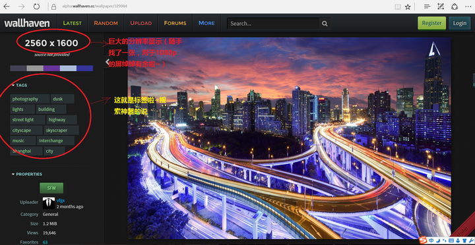Collapse the Tags section
The width and height of the screenshot is (475, 245).
click(19, 86)
